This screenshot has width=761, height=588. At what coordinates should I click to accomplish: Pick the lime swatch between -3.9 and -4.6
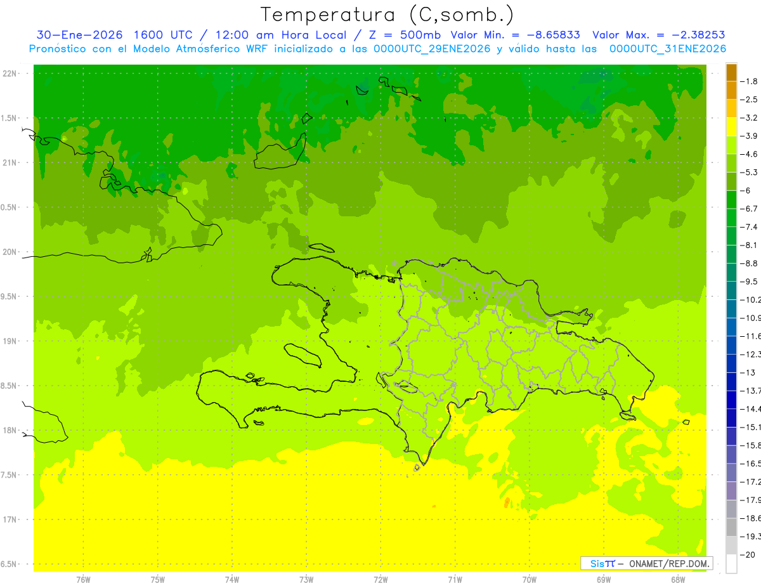coord(731,145)
